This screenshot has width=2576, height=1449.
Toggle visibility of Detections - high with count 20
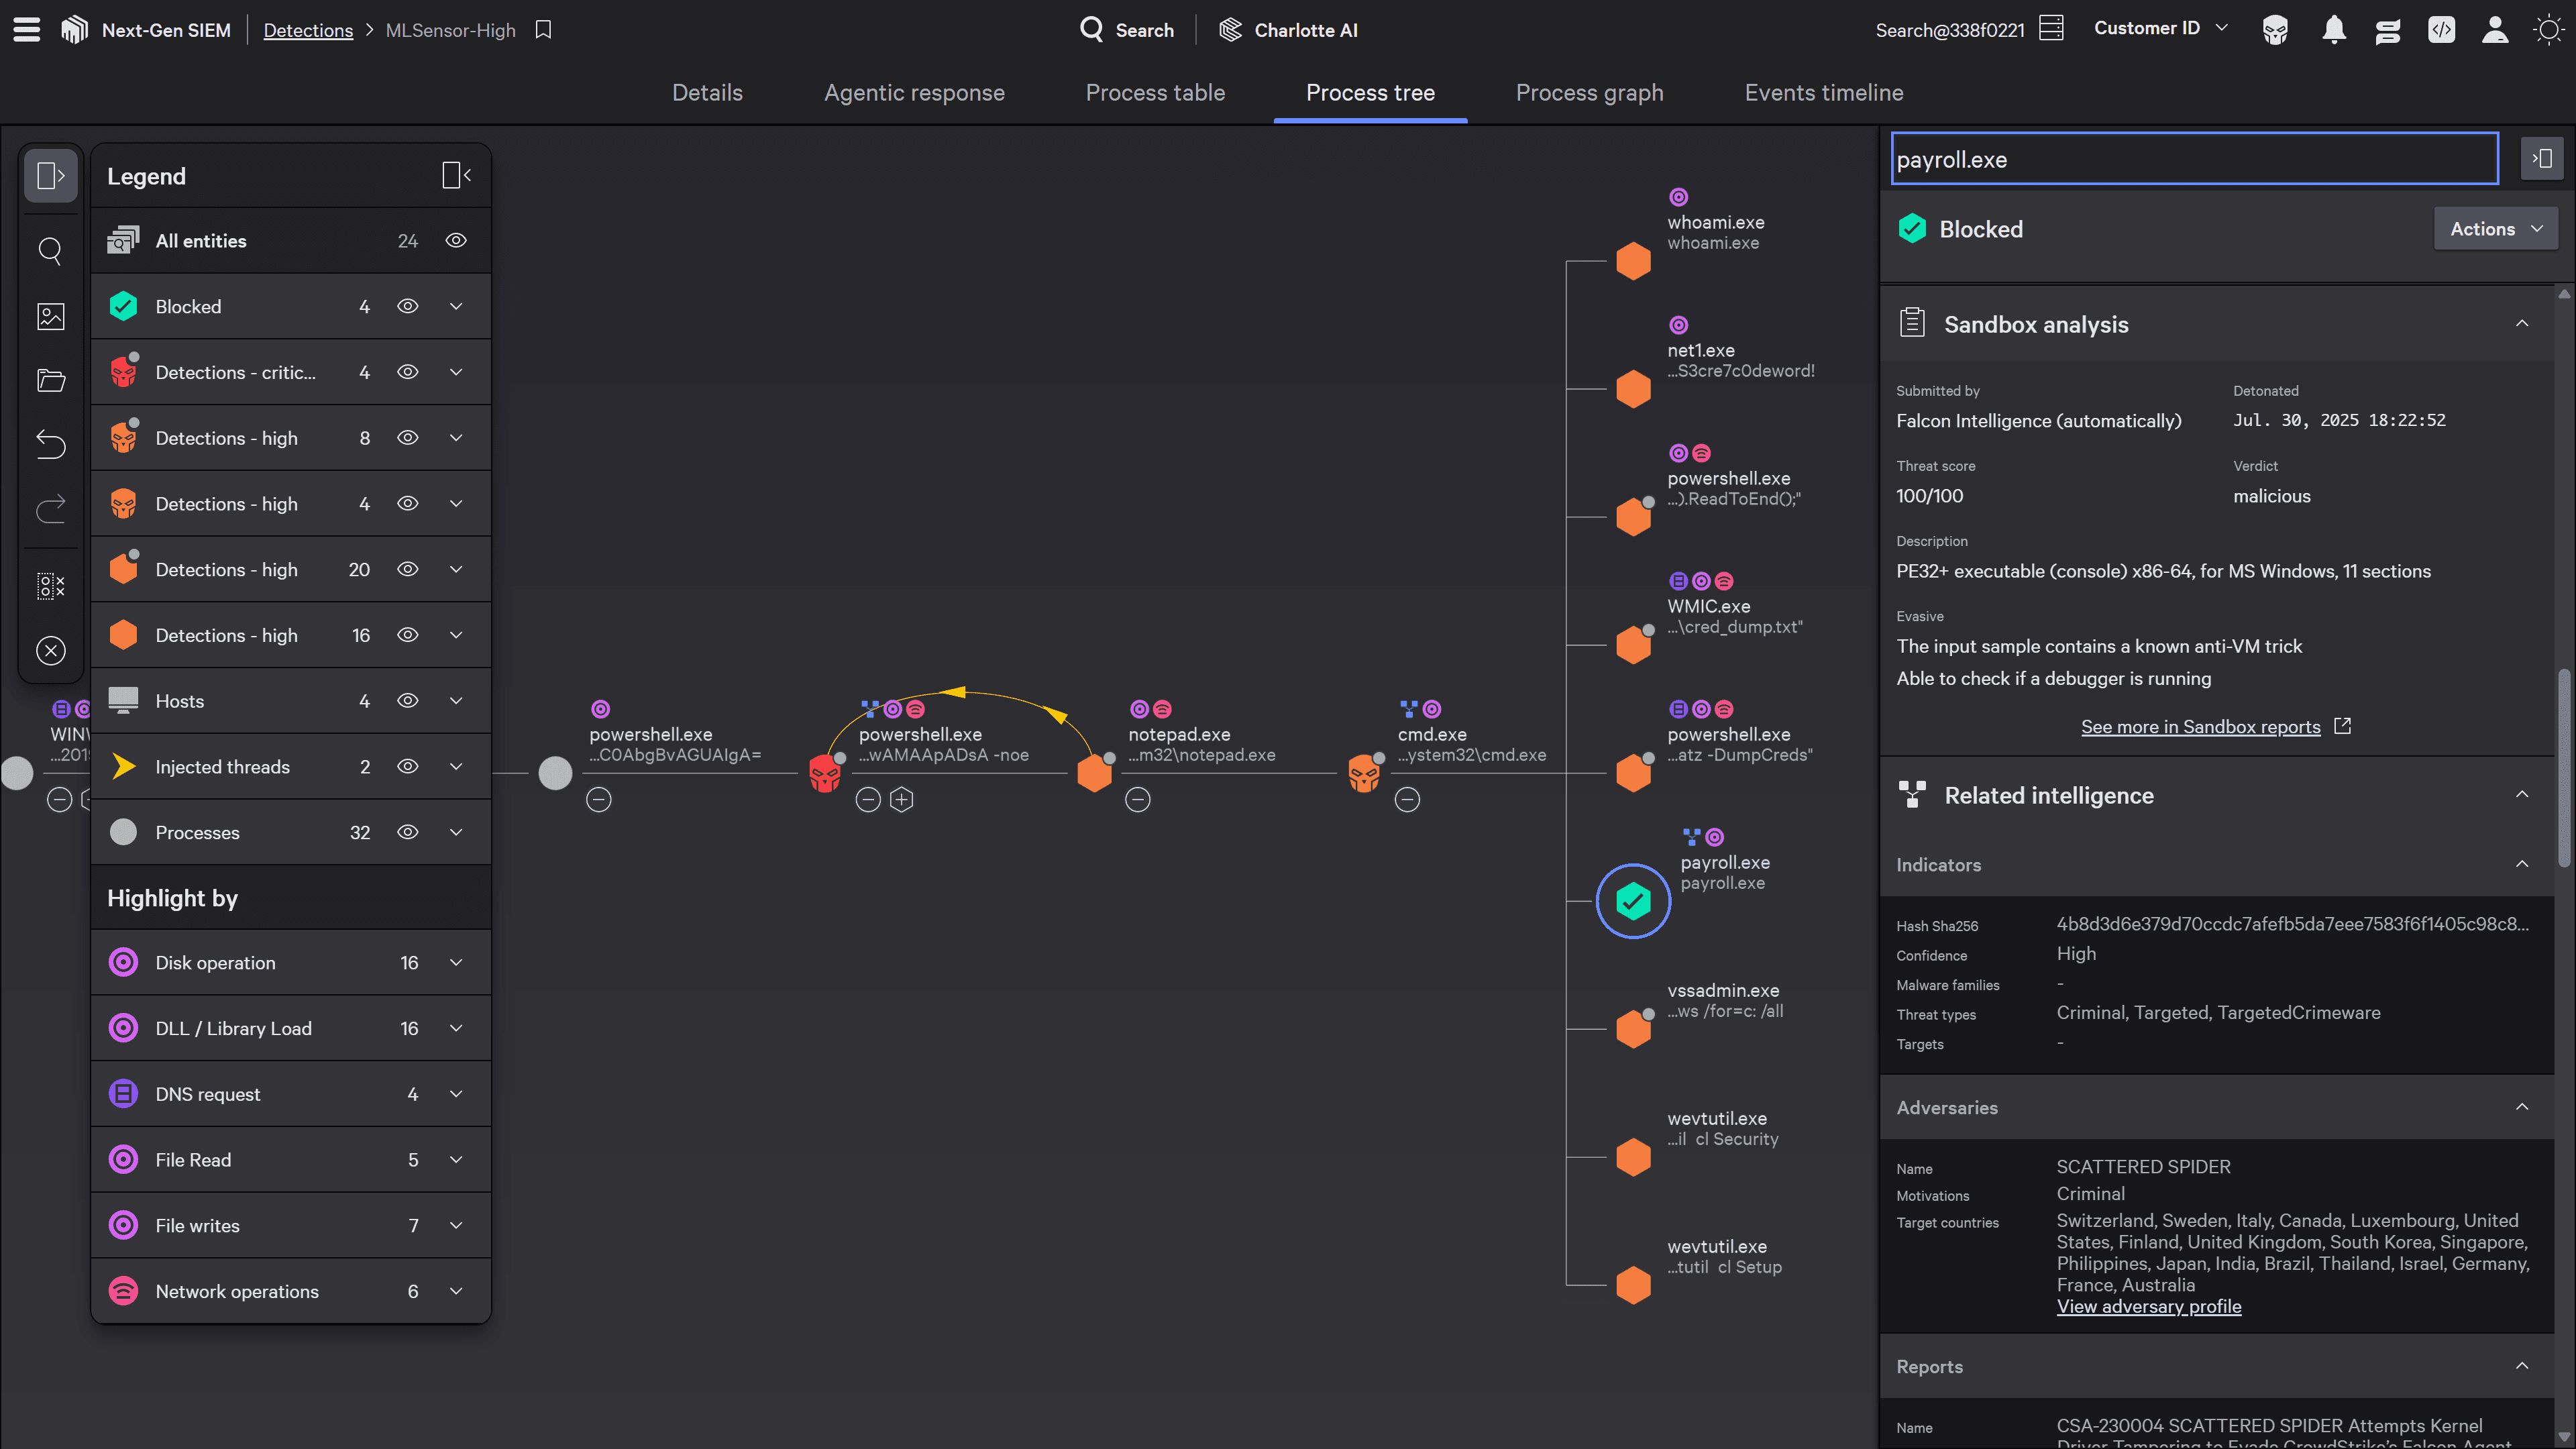[408, 570]
